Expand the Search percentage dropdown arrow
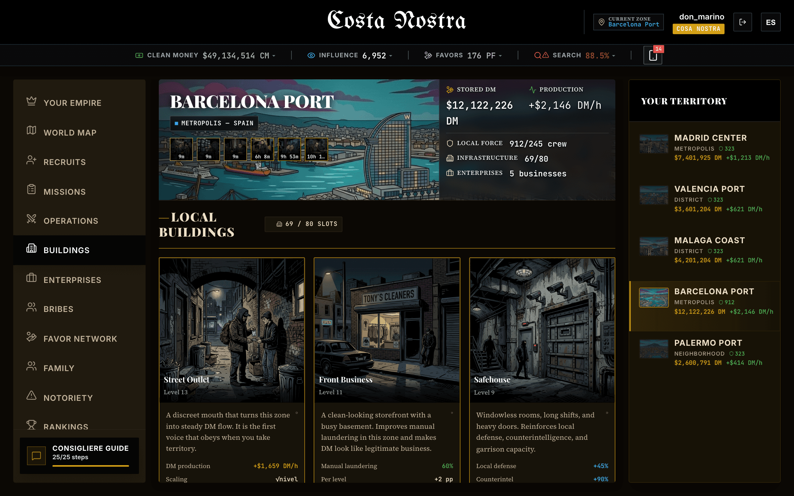Image resolution: width=794 pixels, height=496 pixels. 614,56
